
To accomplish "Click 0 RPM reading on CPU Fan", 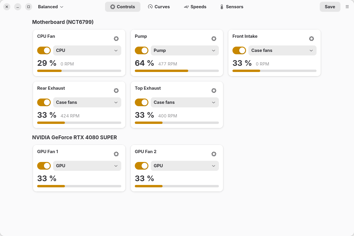I will (67, 64).
